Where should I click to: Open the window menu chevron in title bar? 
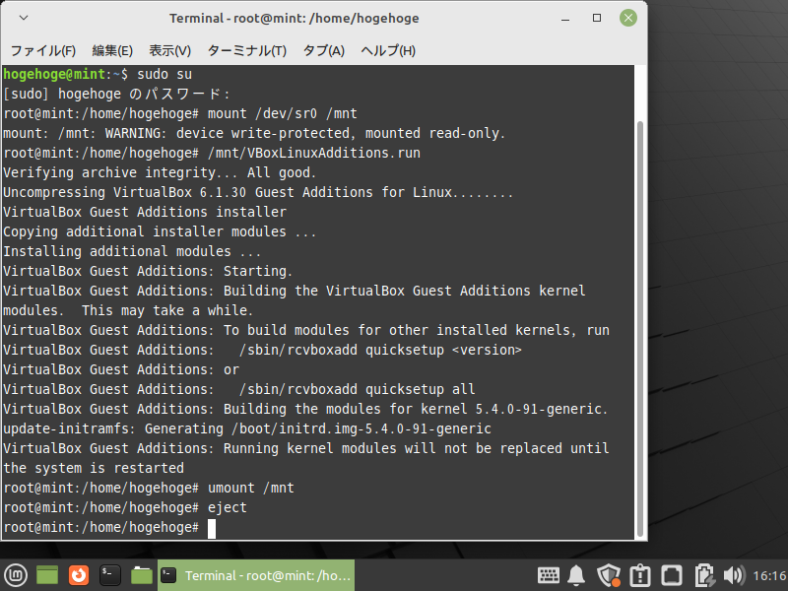pos(23,18)
